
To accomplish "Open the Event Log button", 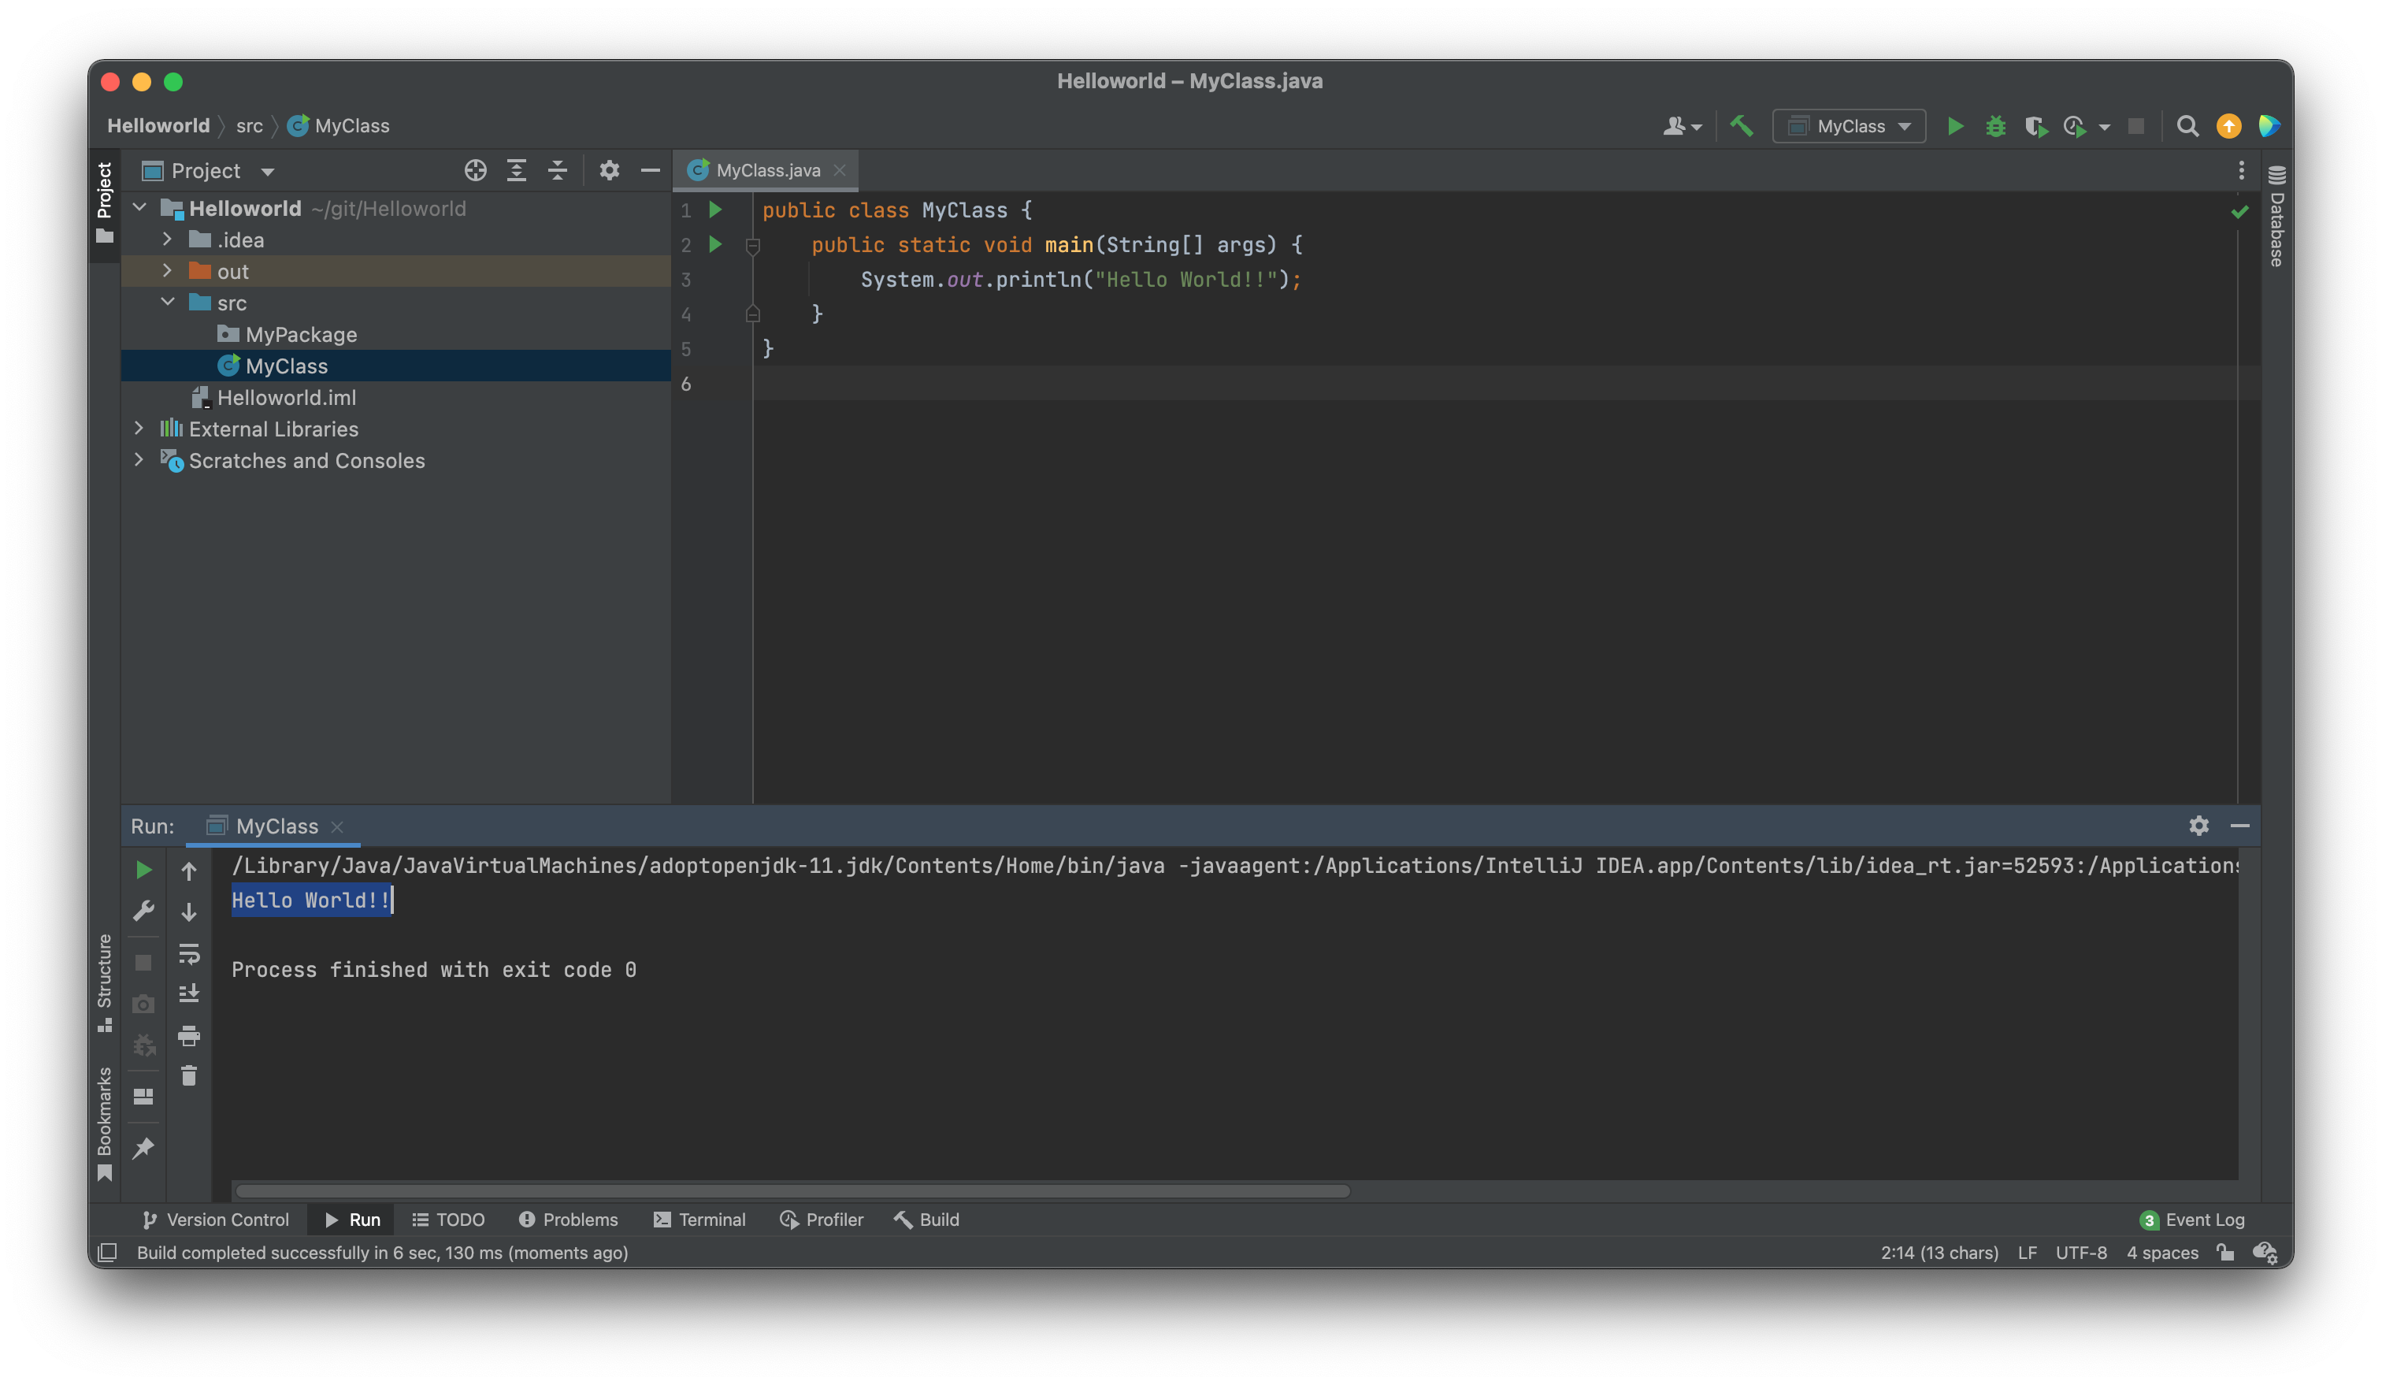I will (2192, 1220).
